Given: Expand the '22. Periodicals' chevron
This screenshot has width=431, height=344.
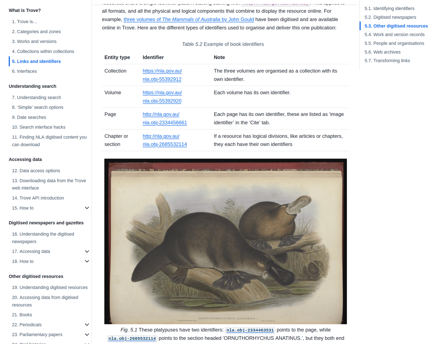Looking at the screenshot, I should (87, 325).
